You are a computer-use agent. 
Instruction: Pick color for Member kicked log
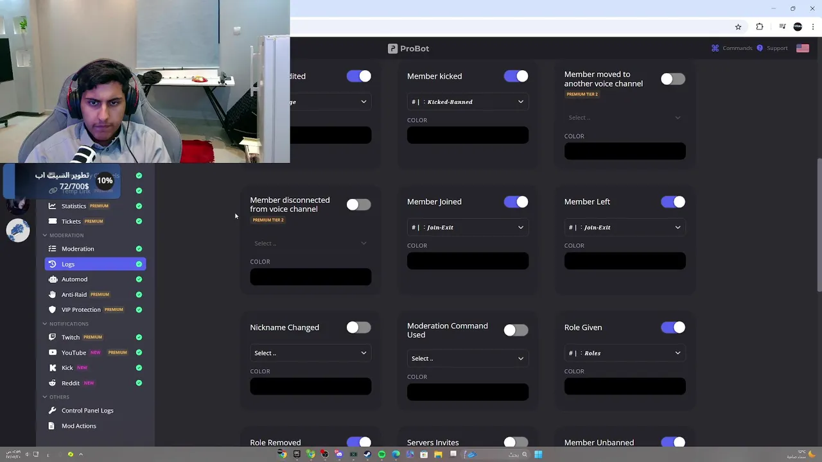pyautogui.click(x=468, y=135)
